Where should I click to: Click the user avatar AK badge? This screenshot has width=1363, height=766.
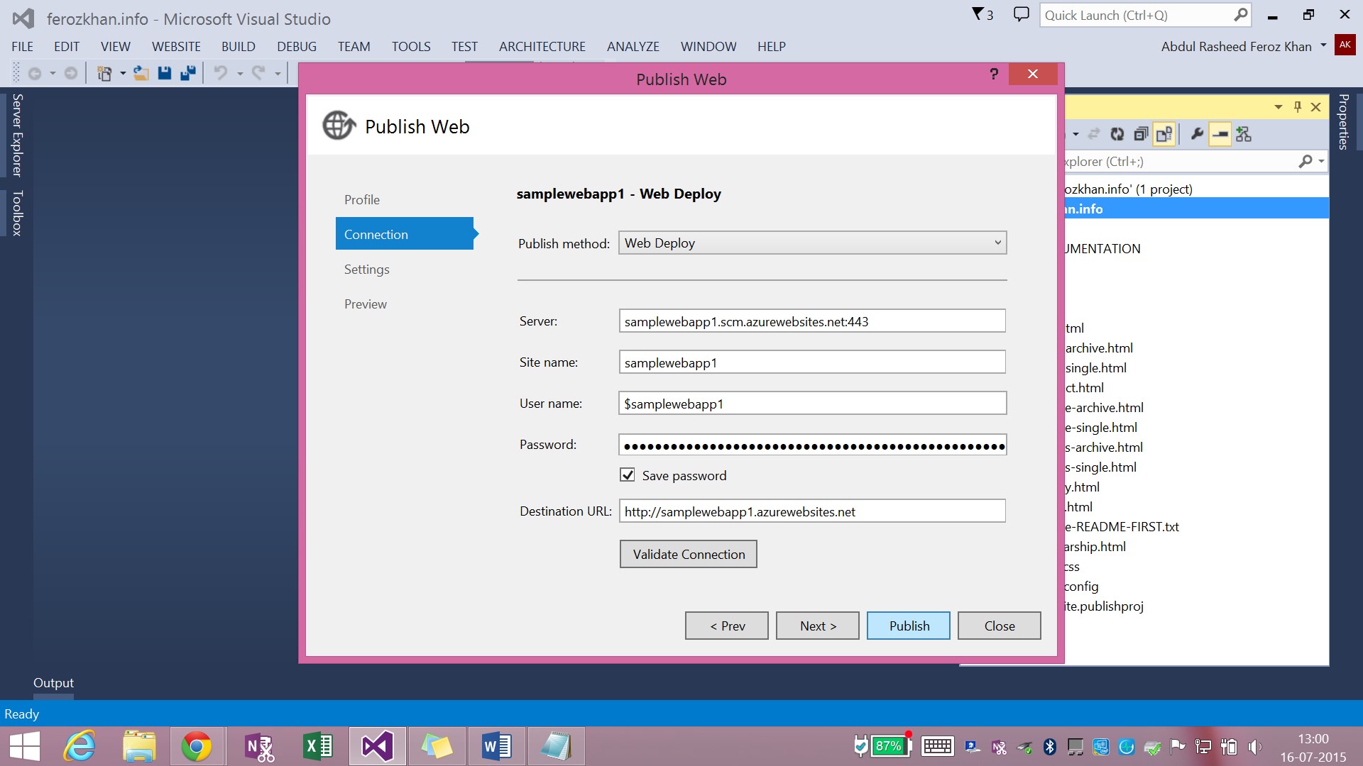[1345, 45]
